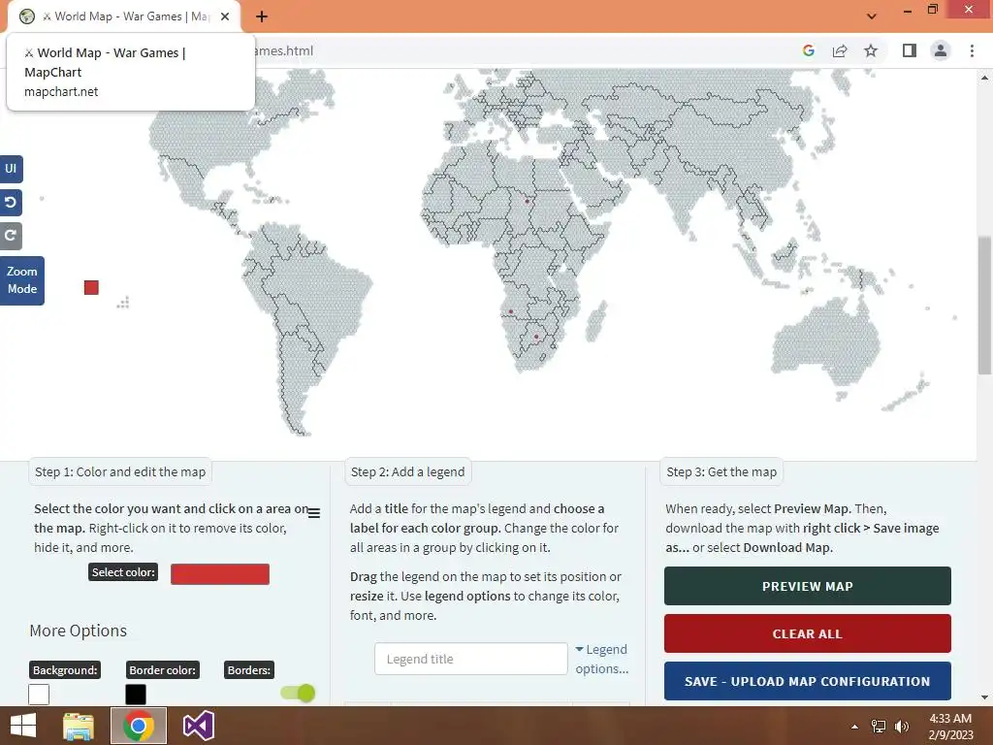The height and width of the screenshot is (745, 993).
Task: Click the PREVIEW MAP button
Action: click(x=808, y=586)
